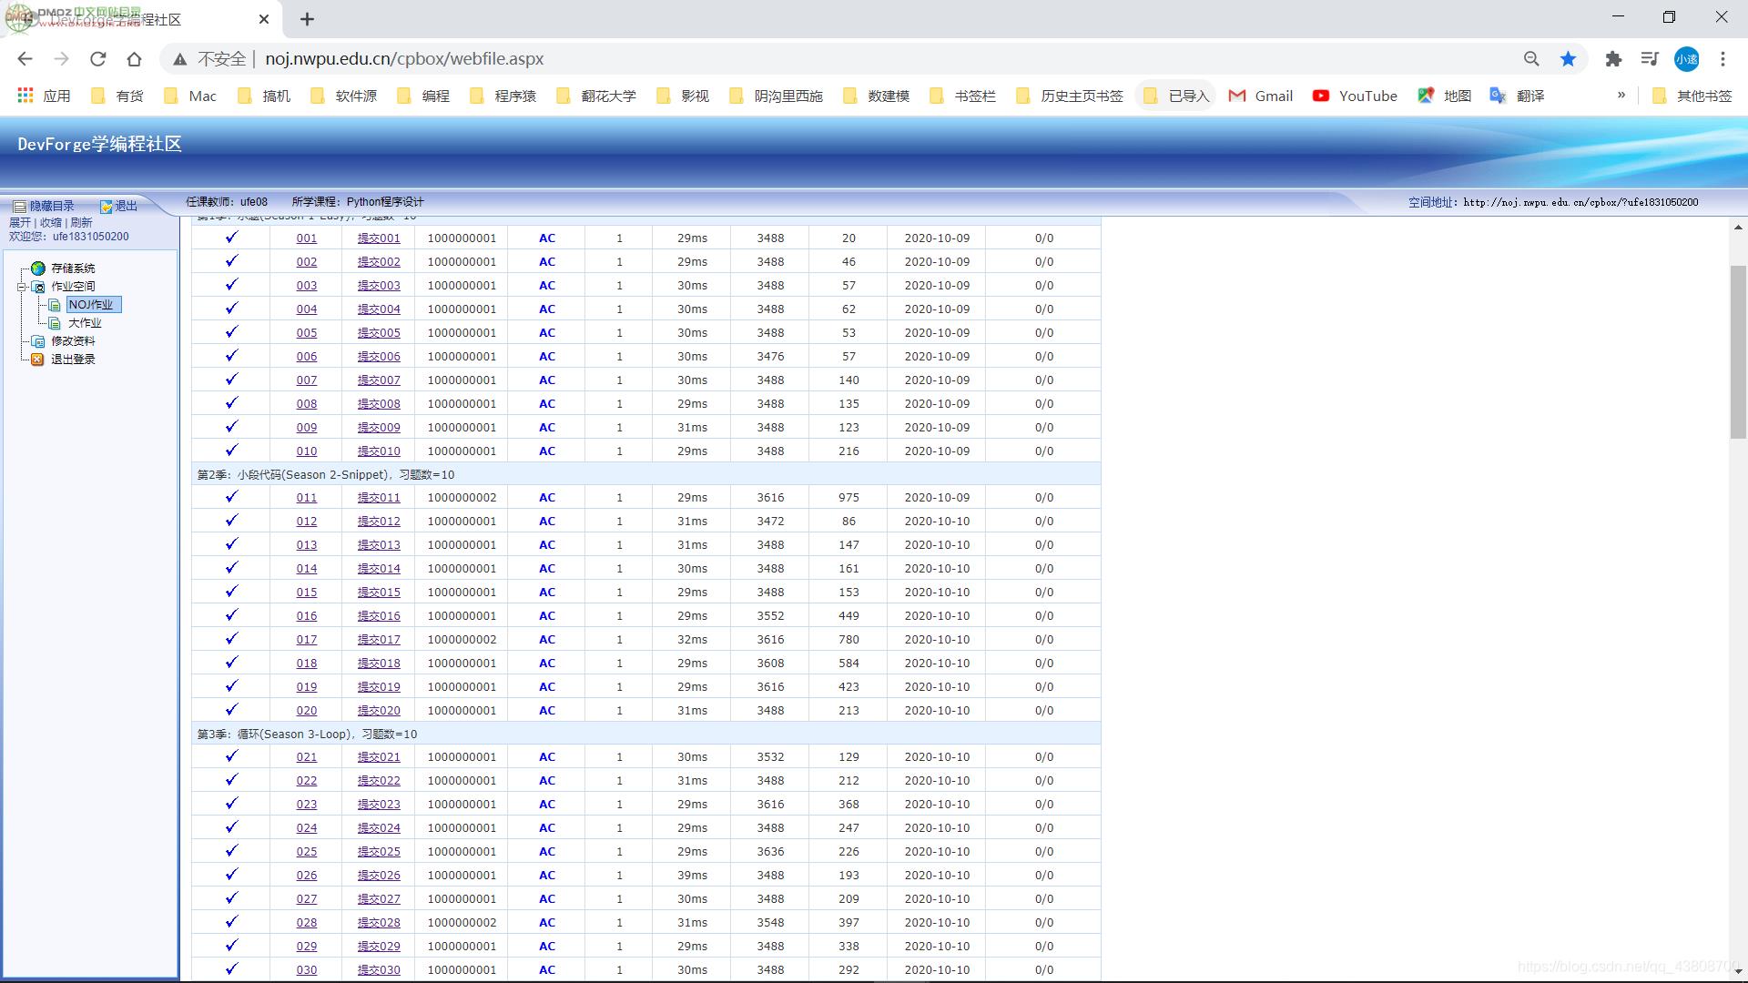Click the 小遂 profile avatar
The image size is (1748, 983).
point(1686,59)
